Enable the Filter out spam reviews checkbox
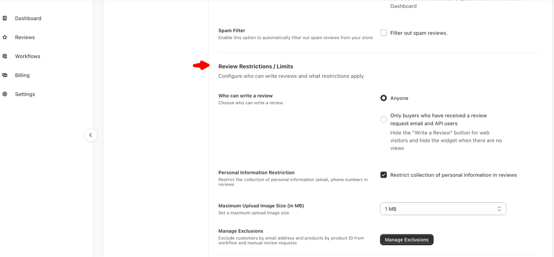 [384, 33]
